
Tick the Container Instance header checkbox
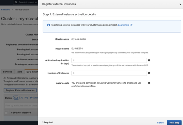(6, 113)
